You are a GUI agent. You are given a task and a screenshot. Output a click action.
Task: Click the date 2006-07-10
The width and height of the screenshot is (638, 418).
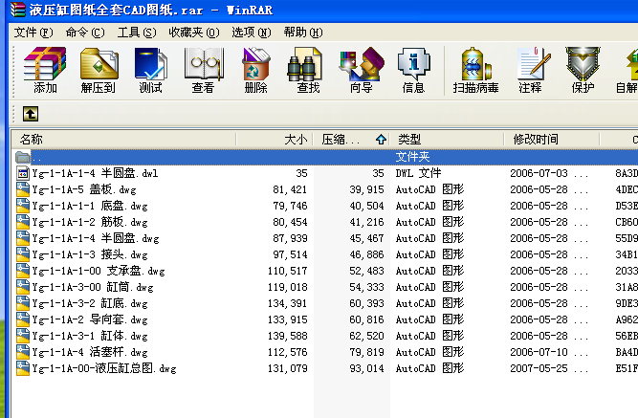[539, 352]
